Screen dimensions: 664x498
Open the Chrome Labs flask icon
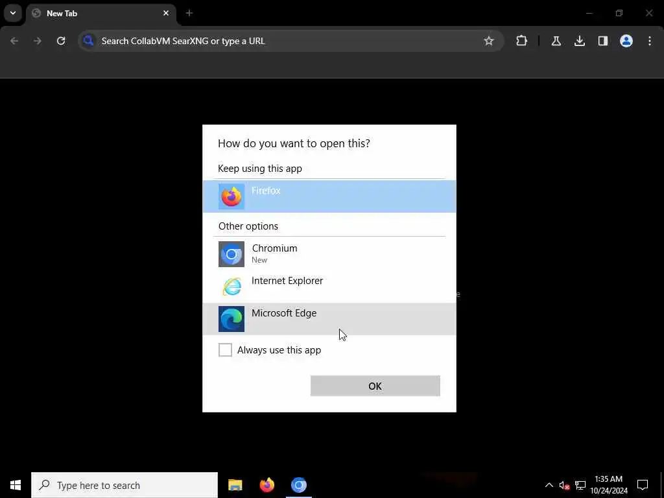click(556, 41)
